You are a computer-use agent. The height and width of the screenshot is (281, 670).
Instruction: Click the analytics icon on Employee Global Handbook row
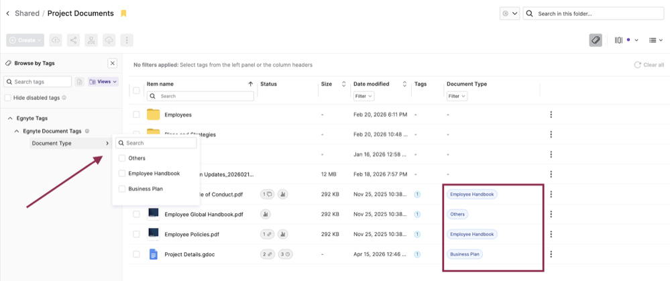(x=266, y=215)
